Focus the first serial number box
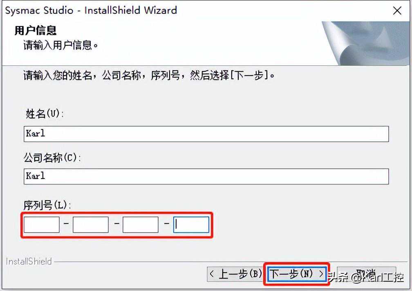Screen dimensions: 412x291 (x=42, y=224)
